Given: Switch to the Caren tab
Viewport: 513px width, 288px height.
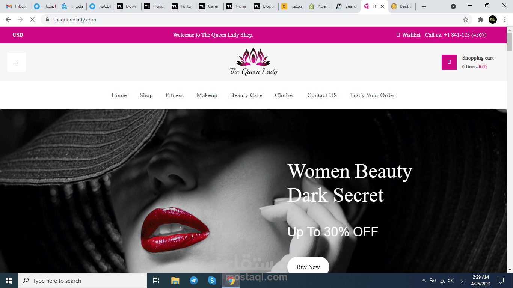Looking at the screenshot, I should [x=209, y=6].
